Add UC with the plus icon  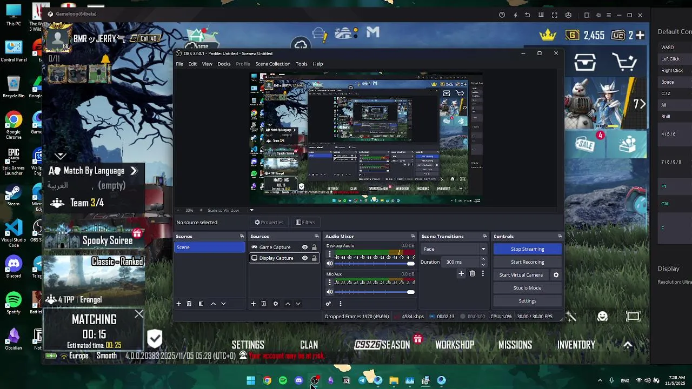pyautogui.click(x=640, y=35)
